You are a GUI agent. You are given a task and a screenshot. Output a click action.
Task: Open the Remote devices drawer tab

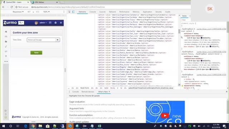tap(88, 92)
